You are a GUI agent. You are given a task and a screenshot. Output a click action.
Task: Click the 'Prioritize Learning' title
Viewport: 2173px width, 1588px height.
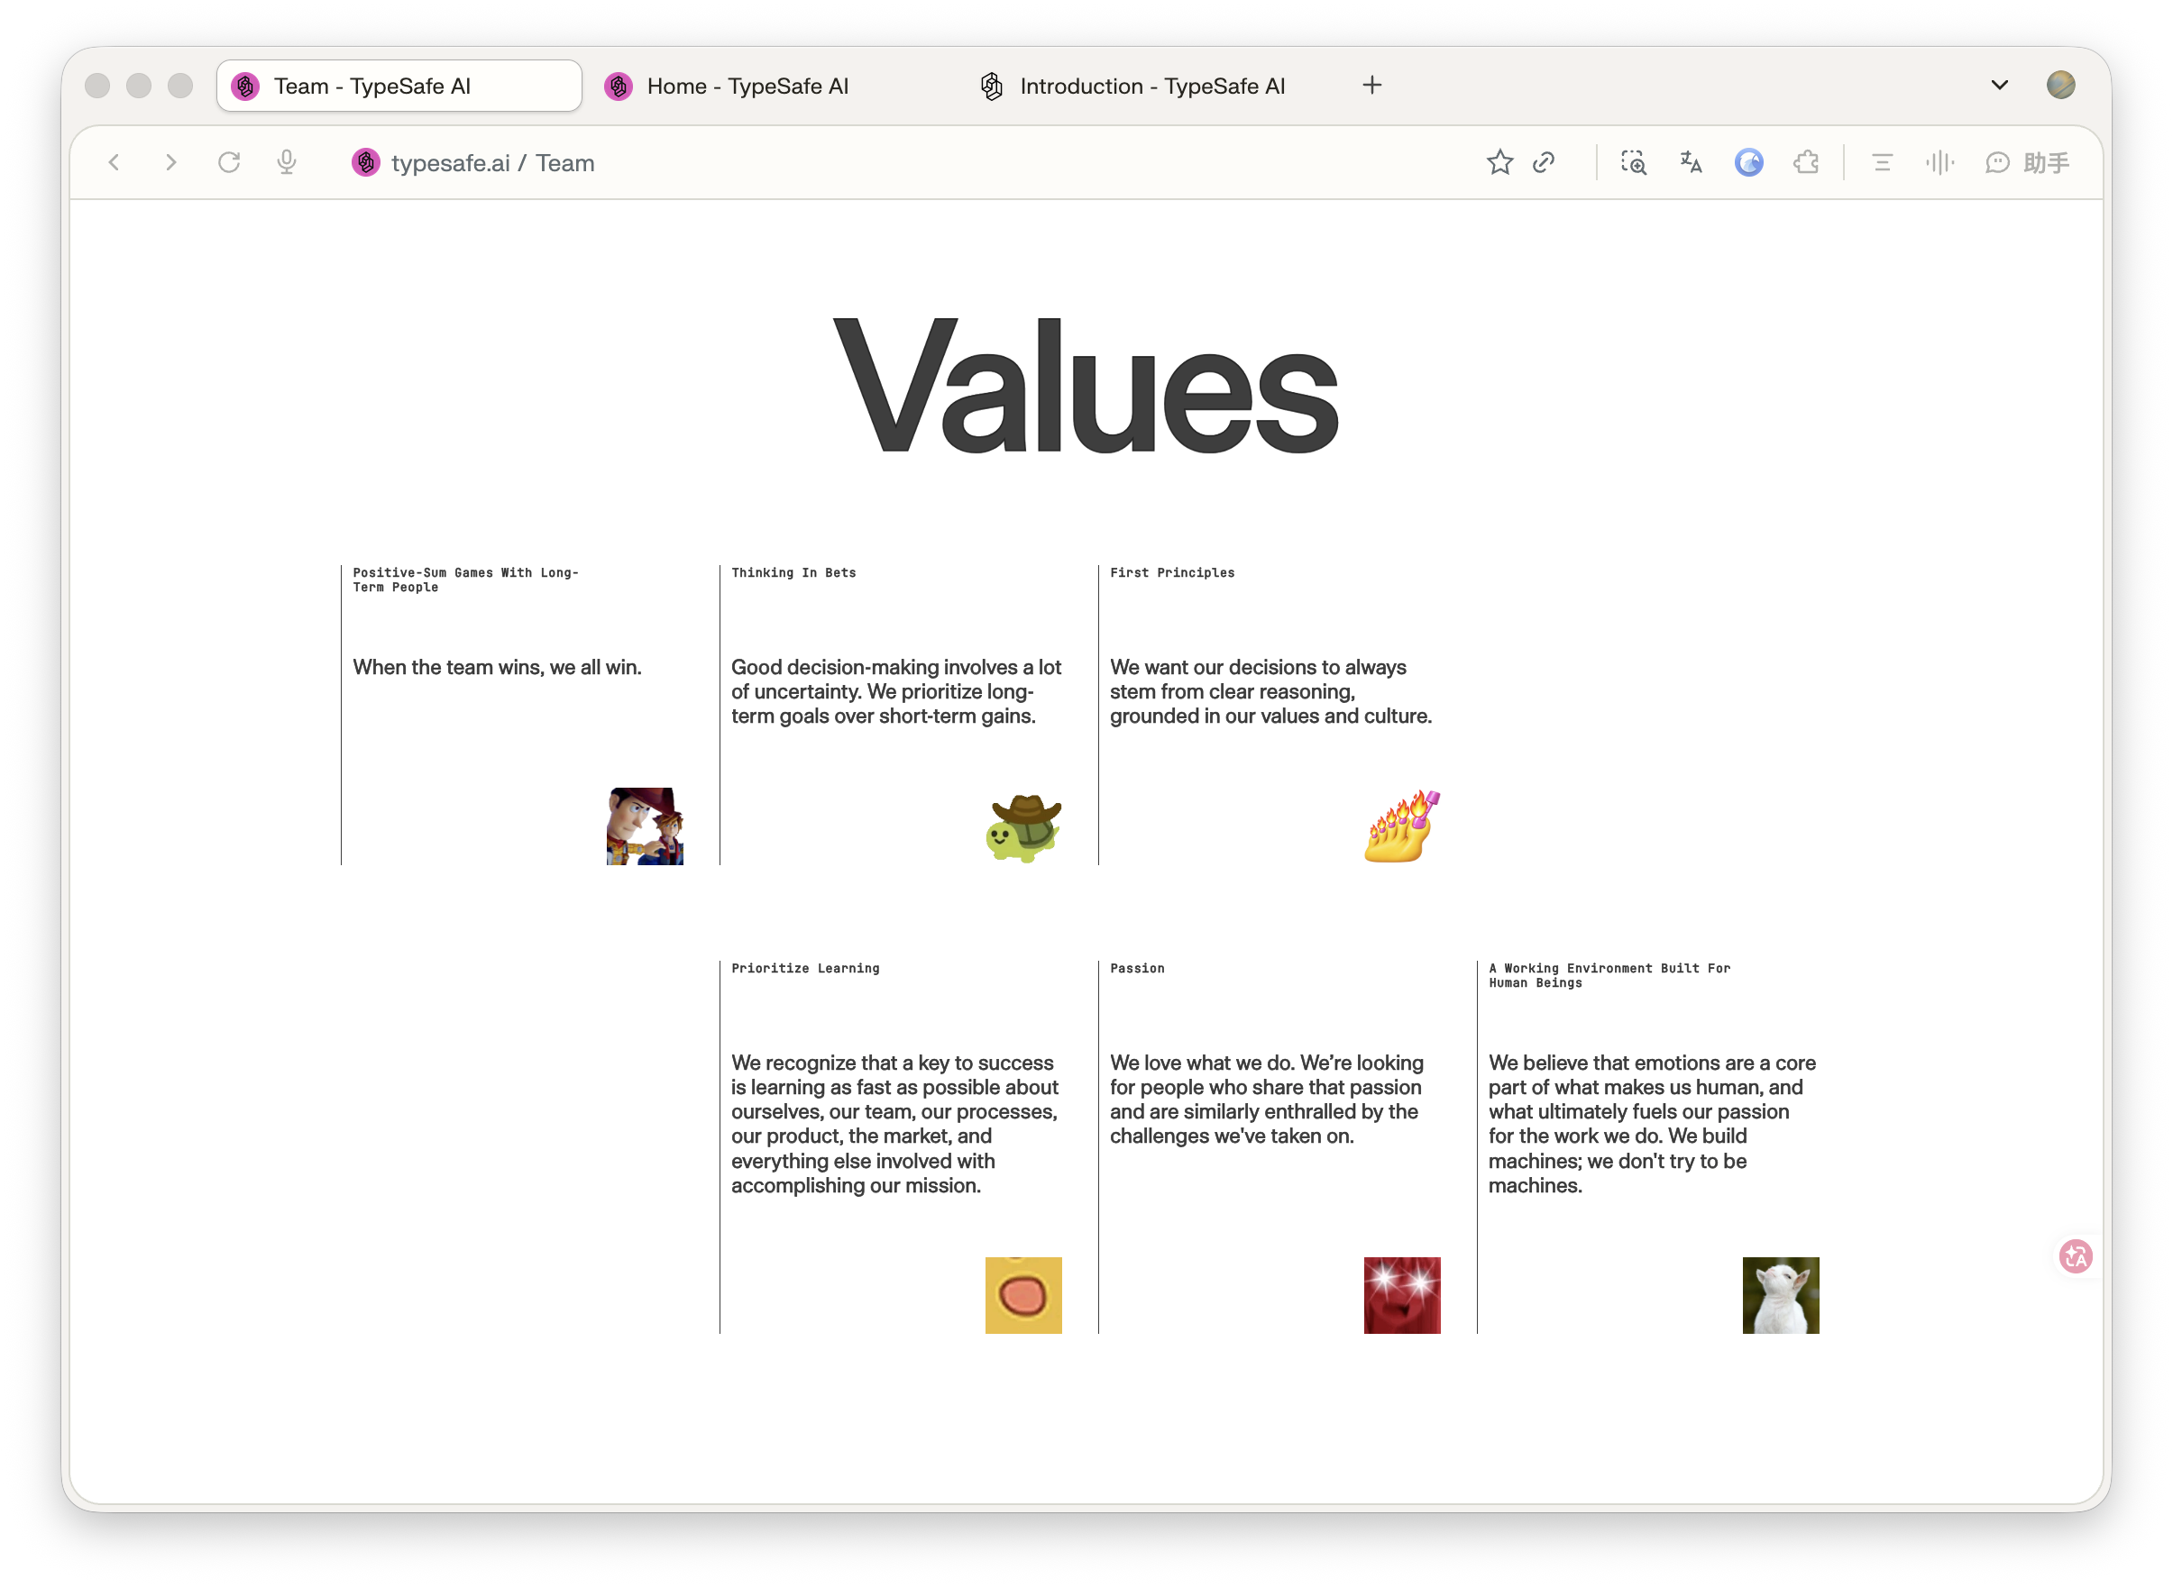click(x=805, y=968)
